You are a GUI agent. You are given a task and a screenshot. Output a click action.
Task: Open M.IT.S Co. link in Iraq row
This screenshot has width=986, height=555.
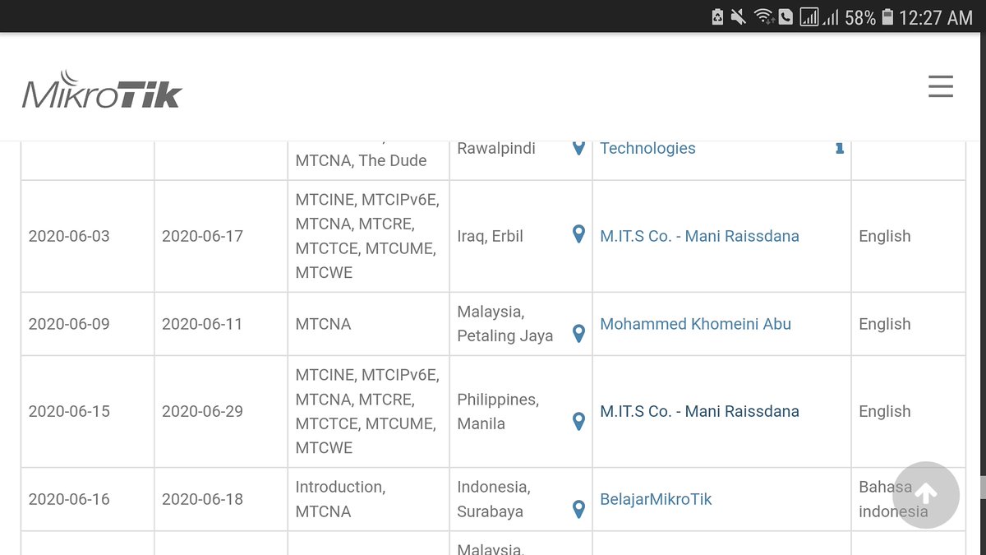pyautogui.click(x=699, y=236)
